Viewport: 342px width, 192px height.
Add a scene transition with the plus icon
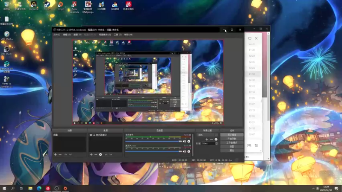pos(207,140)
